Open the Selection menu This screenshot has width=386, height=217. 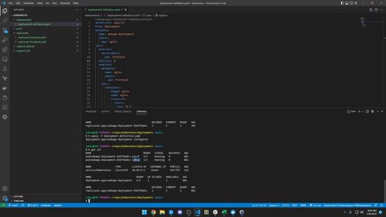pos(28,3)
